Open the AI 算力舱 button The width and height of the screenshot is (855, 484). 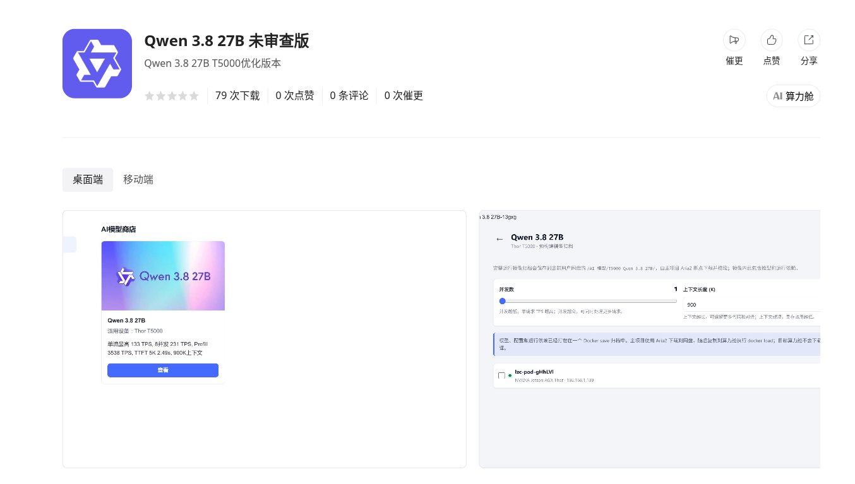pyautogui.click(x=793, y=96)
